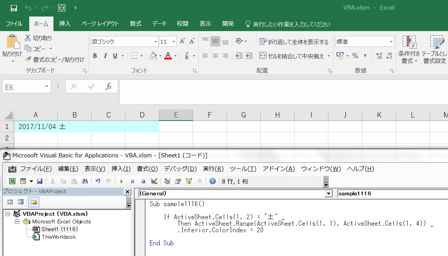Open the (General) object dropdown
The width and height of the screenshot is (448, 256).
[x=328, y=194]
